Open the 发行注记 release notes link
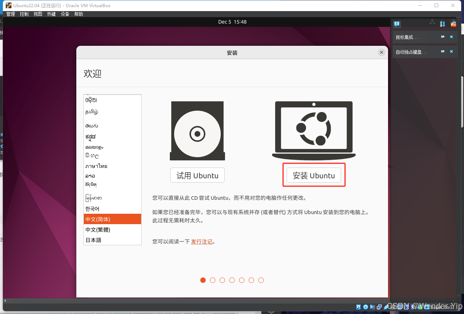This screenshot has width=464, height=314. [x=202, y=242]
